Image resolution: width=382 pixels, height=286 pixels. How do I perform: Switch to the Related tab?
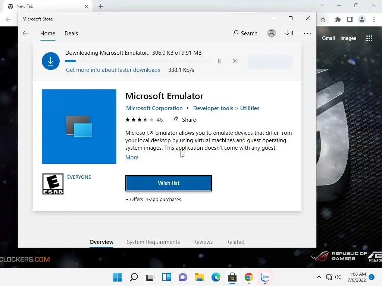pyautogui.click(x=235, y=242)
